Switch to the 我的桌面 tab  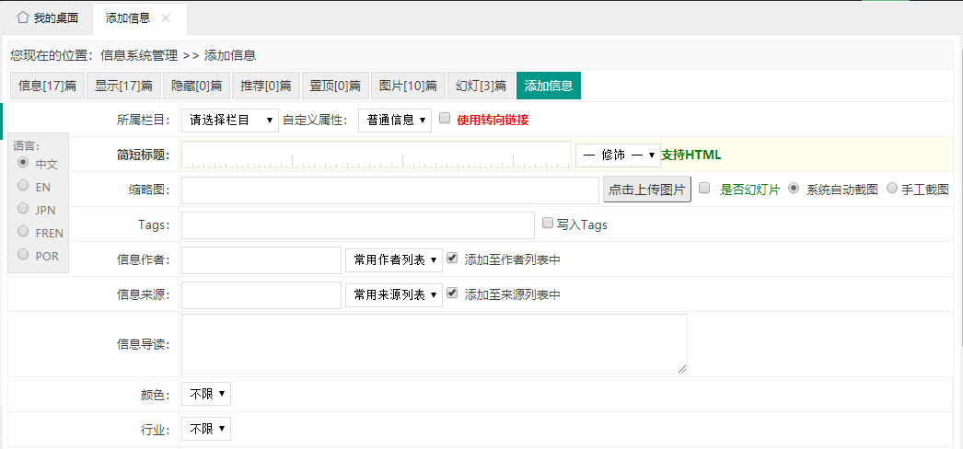pos(47,18)
